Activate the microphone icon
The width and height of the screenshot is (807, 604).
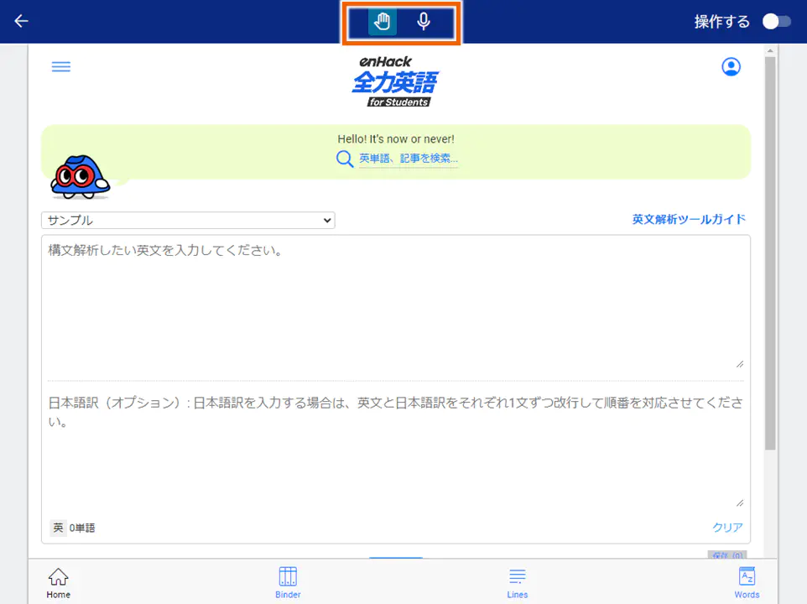click(424, 21)
